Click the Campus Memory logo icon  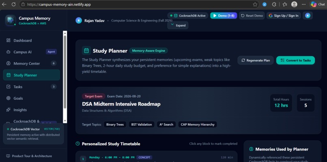pyautogui.click(x=10, y=20)
